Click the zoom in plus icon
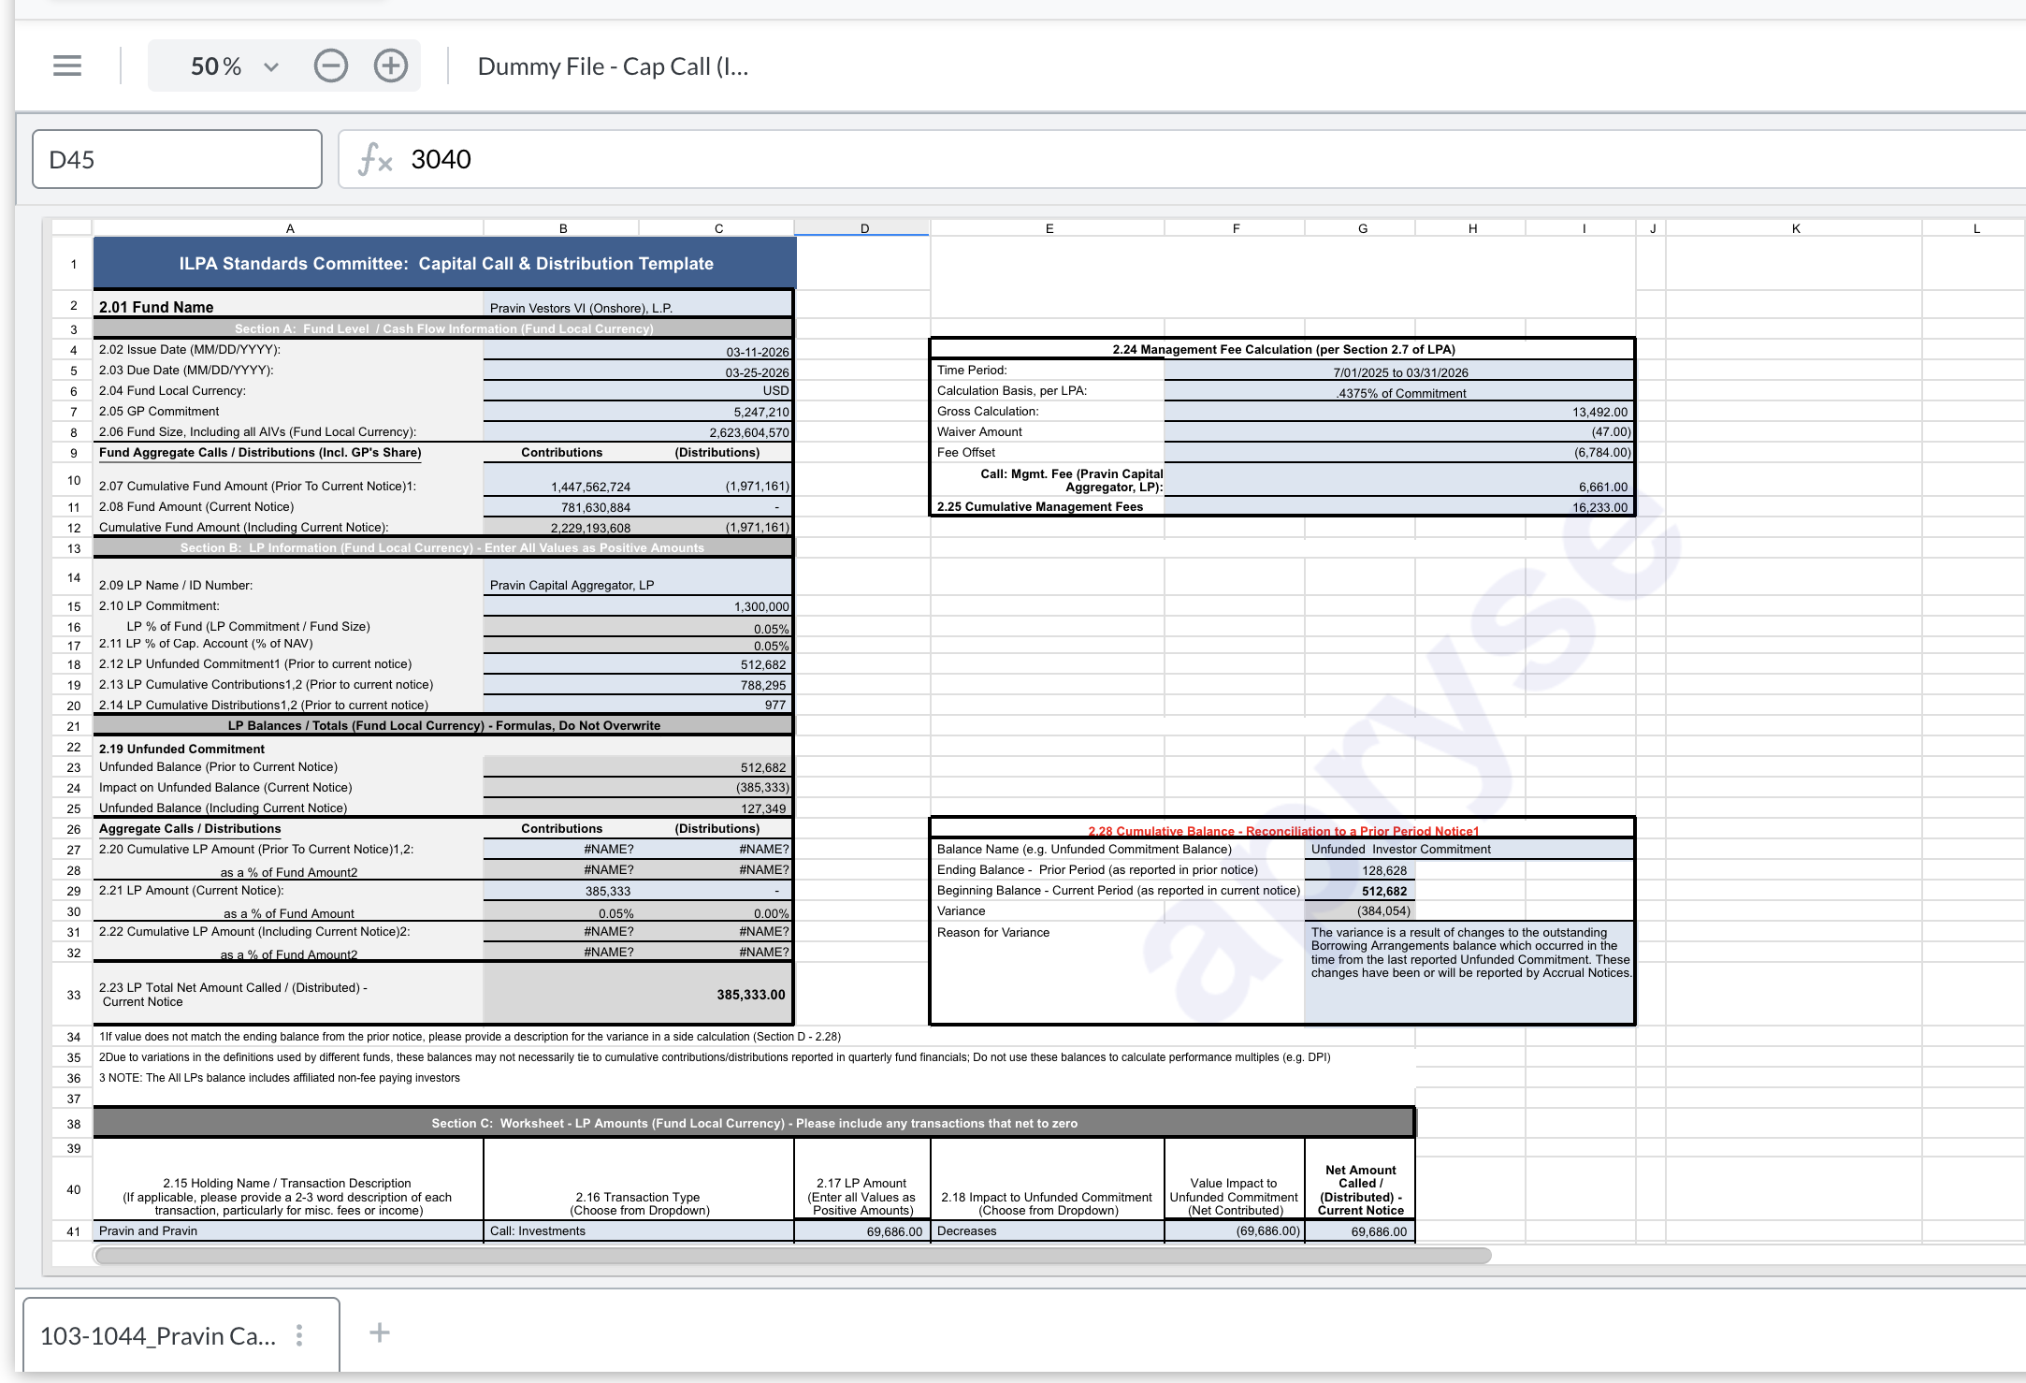 390,66
